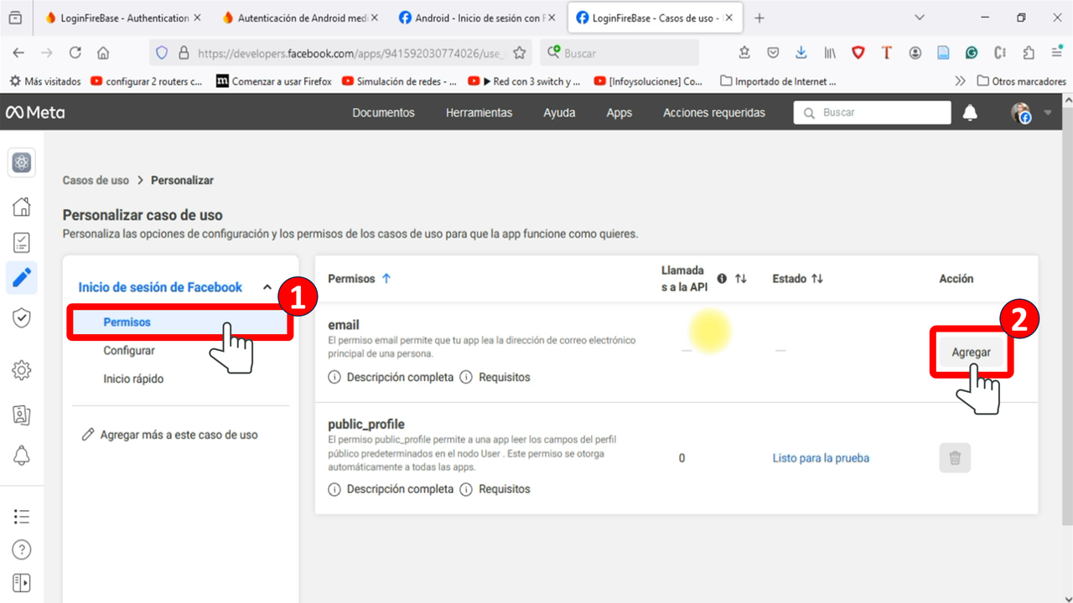This screenshot has height=603, width=1073.
Task: Open Firefox downloads panel
Action: (x=801, y=53)
